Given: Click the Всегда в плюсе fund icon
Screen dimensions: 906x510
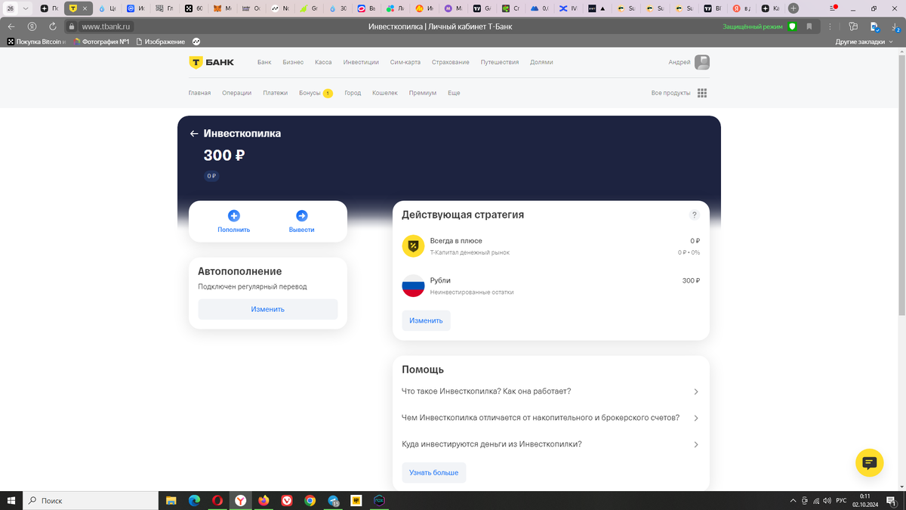Looking at the screenshot, I should coord(413,246).
